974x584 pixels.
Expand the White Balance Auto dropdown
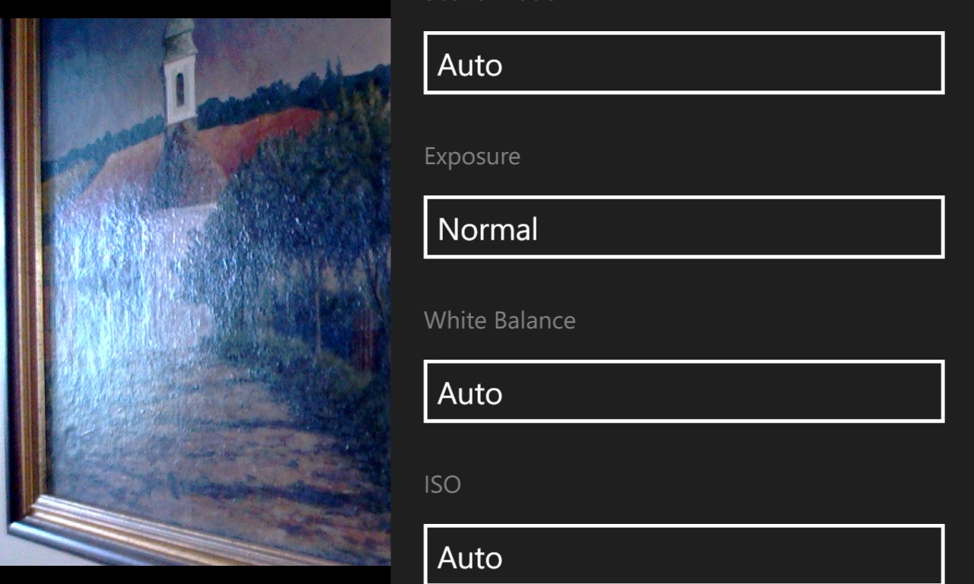(684, 392)
